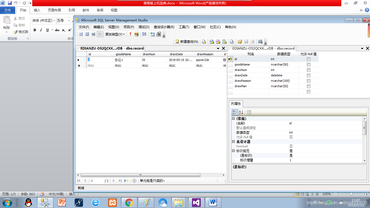Toggle Allow Null checkbox for drawDate column
Screen dimensions: 370x208
tap(309, 75)
